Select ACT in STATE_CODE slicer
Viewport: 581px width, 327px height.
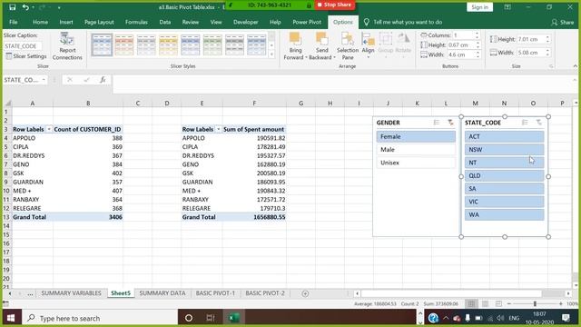pyautogui.click(x=505, y=136)
